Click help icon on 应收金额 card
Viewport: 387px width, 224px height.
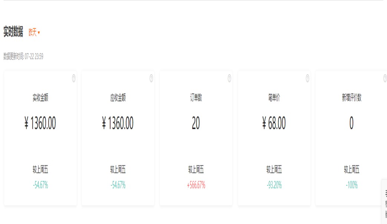151,78
